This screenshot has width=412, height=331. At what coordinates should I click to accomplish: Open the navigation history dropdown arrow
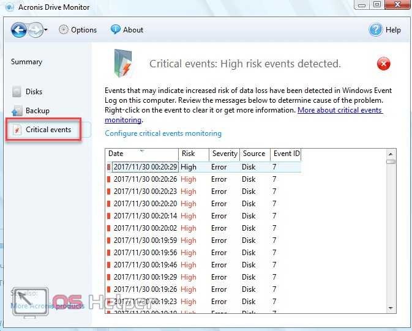pos(46,30)
